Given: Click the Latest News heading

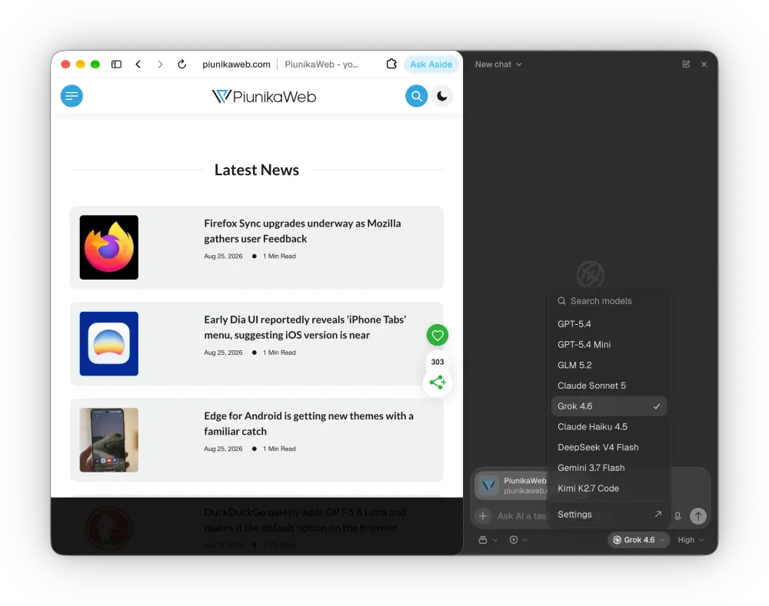Looking at the screenshot, I should point(257,170).
